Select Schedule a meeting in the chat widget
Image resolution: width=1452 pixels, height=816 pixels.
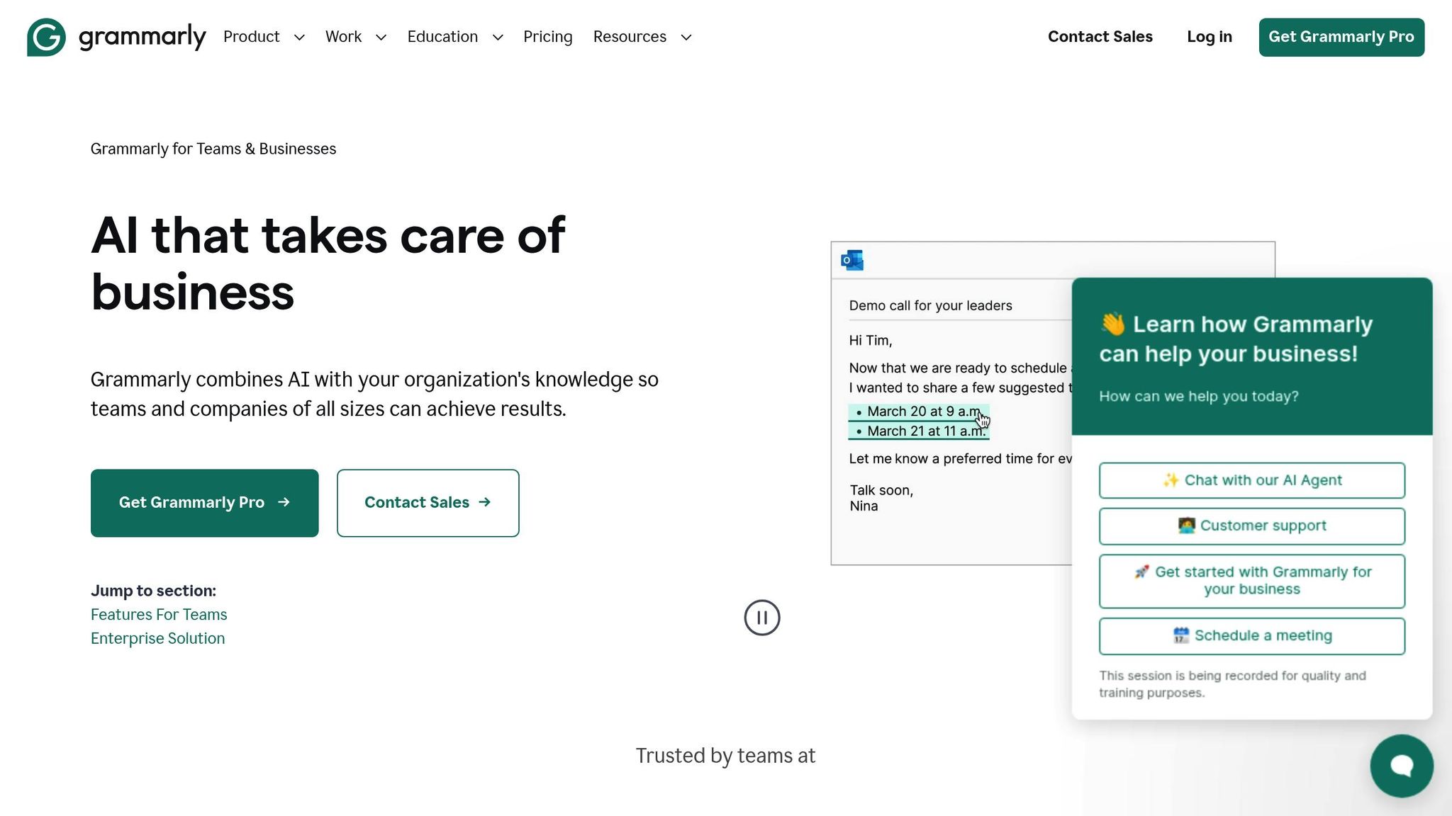click(x=1251, y=635)
